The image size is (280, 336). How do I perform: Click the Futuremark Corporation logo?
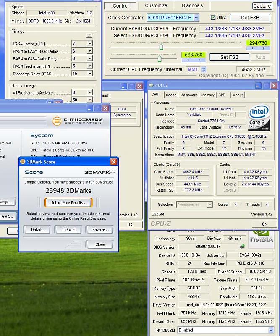(78, 121)
